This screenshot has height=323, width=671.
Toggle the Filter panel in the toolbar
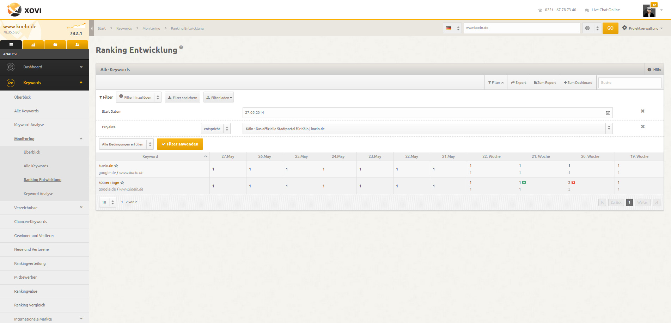click(x=496, y=83)
